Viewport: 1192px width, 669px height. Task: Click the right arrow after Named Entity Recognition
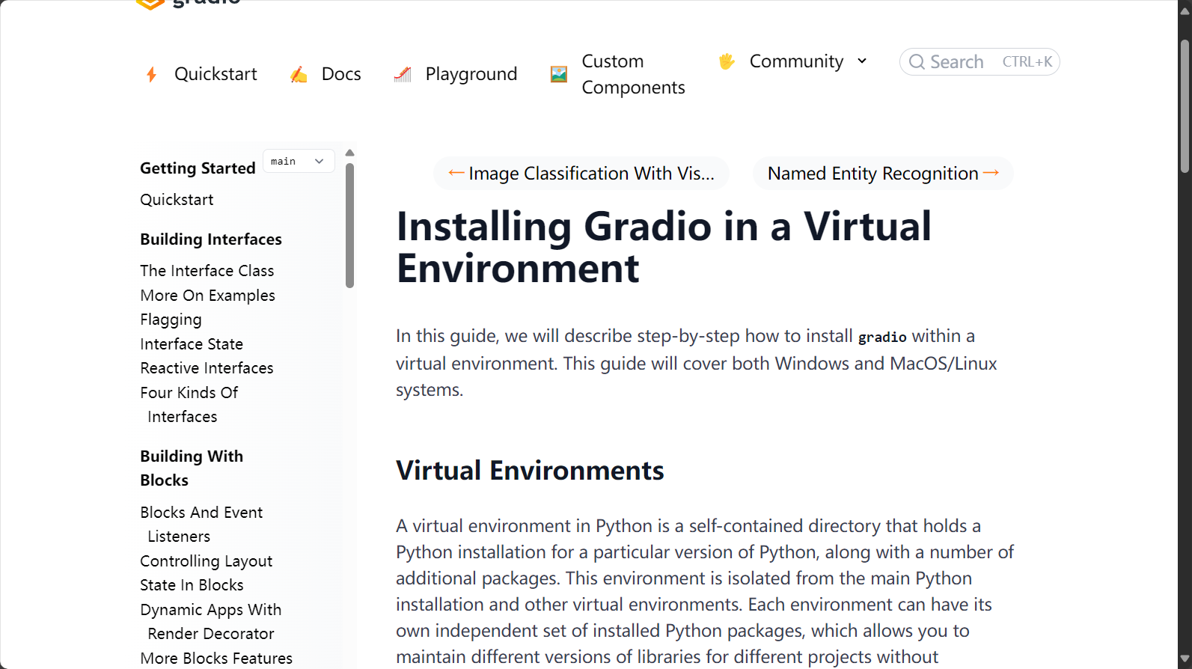click(x=991, y=173)
